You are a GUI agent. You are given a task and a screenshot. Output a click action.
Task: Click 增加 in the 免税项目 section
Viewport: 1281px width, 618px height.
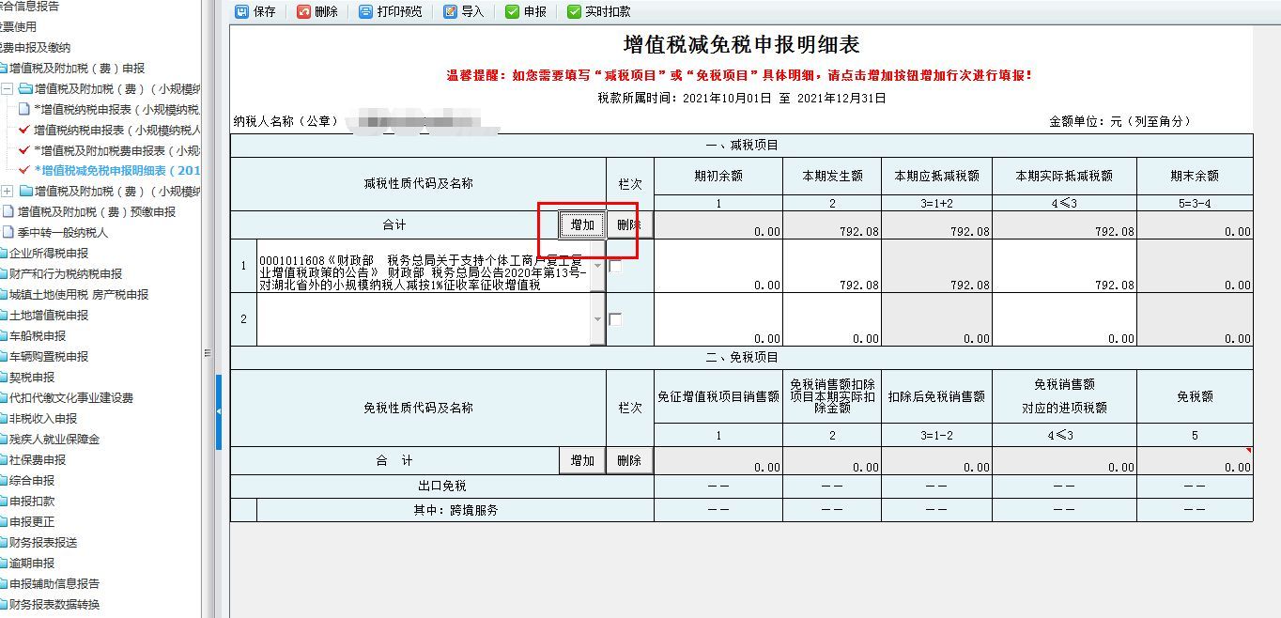coord(581,460)
